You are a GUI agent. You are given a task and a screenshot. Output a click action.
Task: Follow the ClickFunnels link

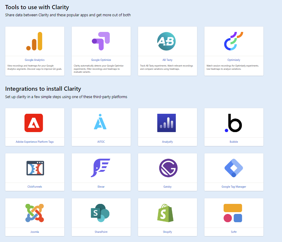tap(35, 186)
